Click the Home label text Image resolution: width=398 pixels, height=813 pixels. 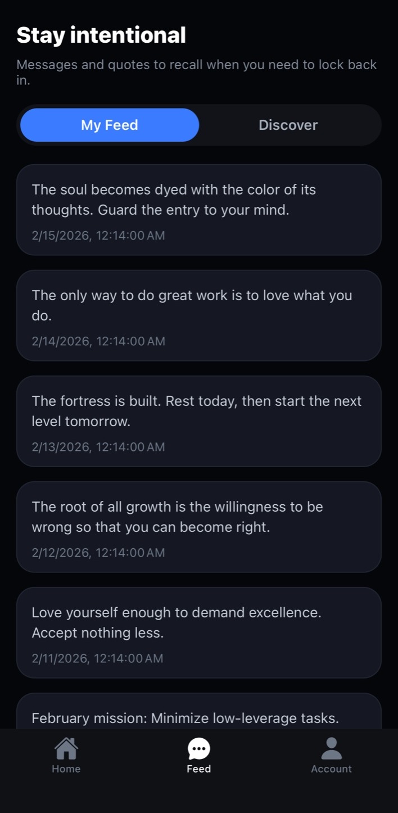(66, 769)
